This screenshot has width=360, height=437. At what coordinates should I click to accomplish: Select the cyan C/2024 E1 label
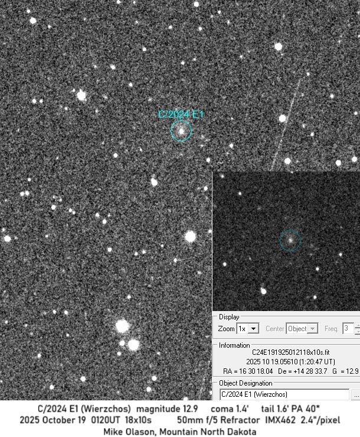coord(181,114)
